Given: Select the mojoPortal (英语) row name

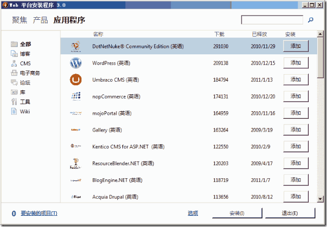Looking at the screenshot, I should pyautogui.click(x=112, y=113).
